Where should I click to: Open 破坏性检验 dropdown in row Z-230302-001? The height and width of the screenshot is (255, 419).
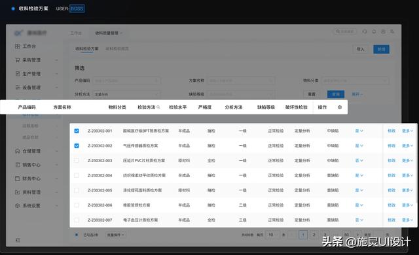359,131
